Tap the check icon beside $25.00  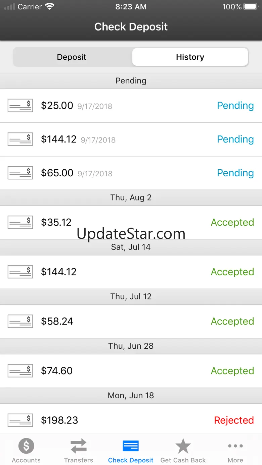[20, 106]
